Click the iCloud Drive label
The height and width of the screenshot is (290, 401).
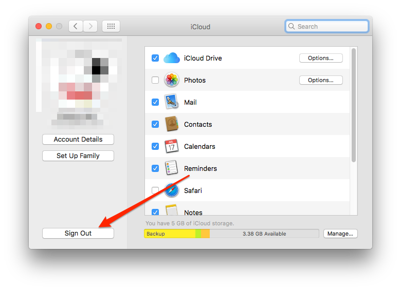coord(203,58)
